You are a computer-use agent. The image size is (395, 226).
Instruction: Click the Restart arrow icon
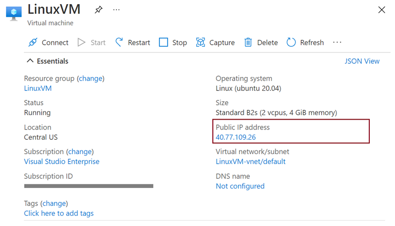pyautogui.click(x=119, y=42)
